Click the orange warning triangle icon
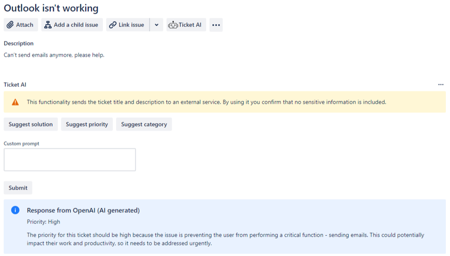Screen dimensions: 450x256 tap(15, 102)
